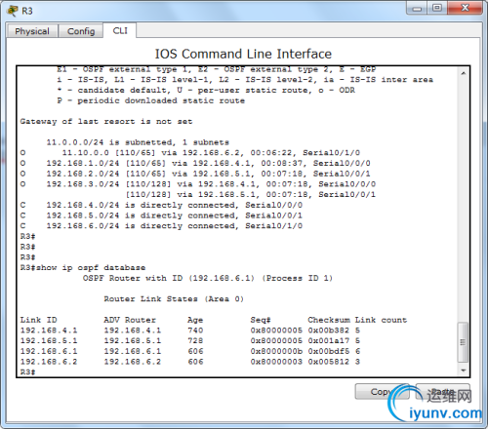Click the Age value 740
This screenshot has height=429, width=488.
point(195,331)
